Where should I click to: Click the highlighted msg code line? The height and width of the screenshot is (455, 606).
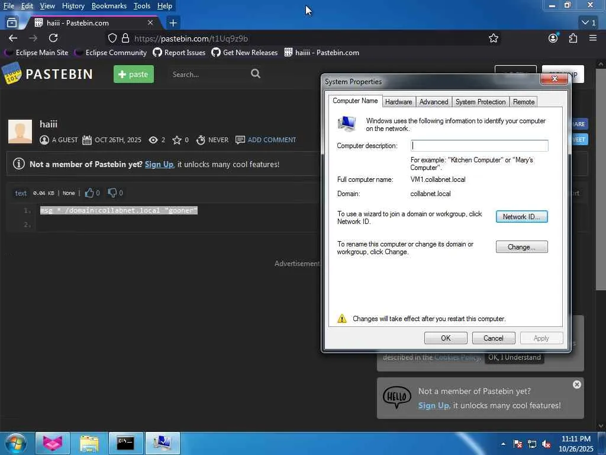[119, 210]
